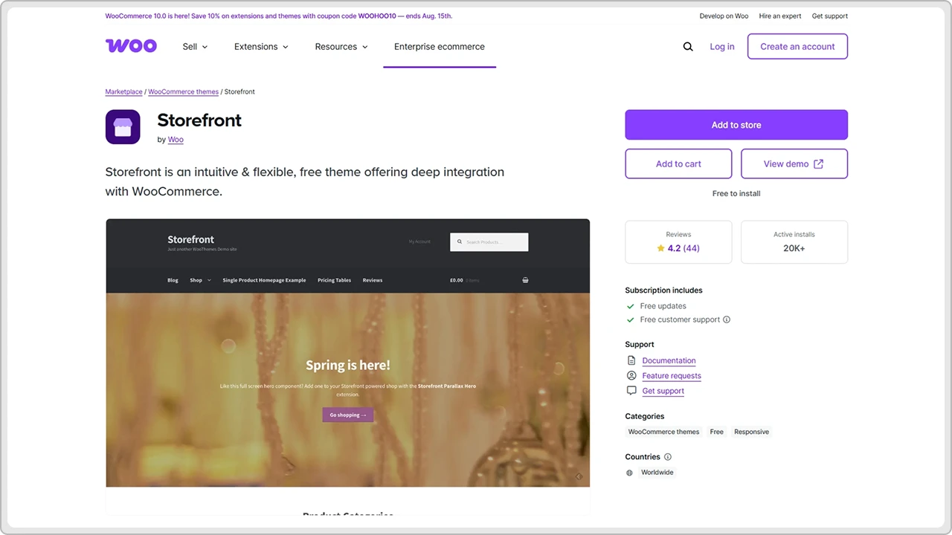The width and height of the screenshot is (952, 535).
Task: Click the Storefront demo preview image
Action: 348,353
